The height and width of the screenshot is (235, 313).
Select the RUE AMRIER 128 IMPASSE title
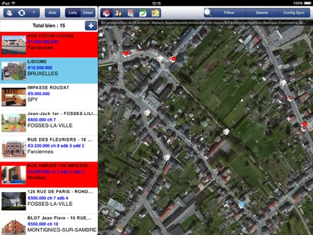click(x=61, y=166)
